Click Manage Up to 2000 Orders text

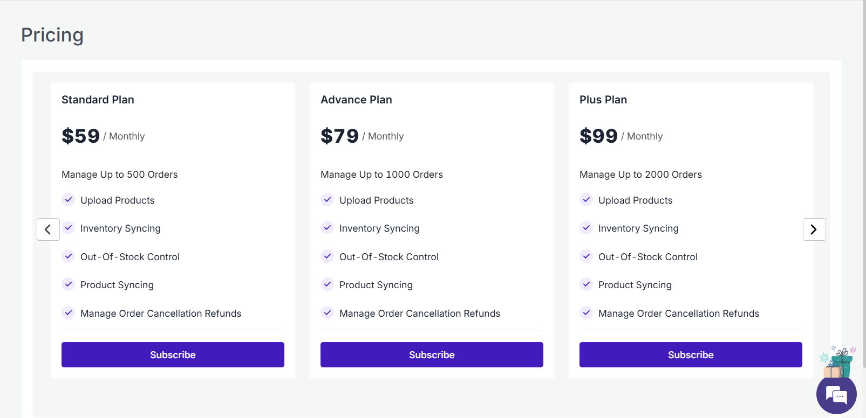(640, 175)
